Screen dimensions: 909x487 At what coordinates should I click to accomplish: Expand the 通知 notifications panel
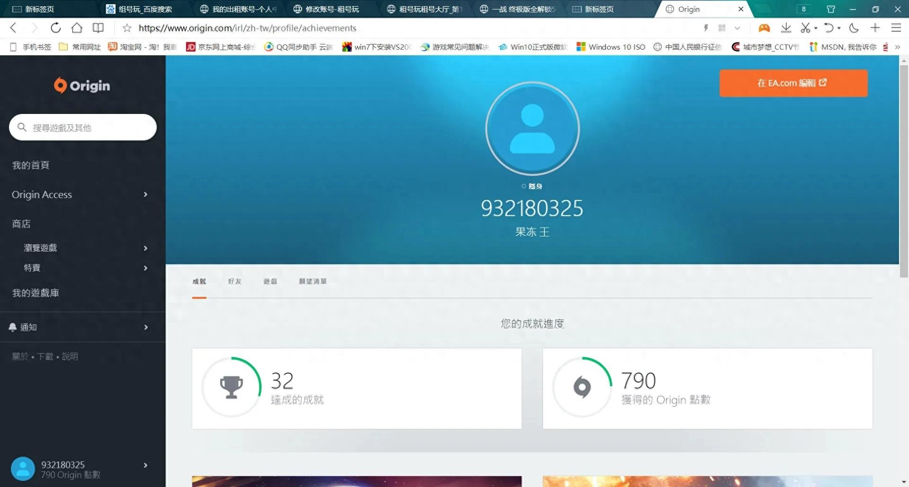80,327
